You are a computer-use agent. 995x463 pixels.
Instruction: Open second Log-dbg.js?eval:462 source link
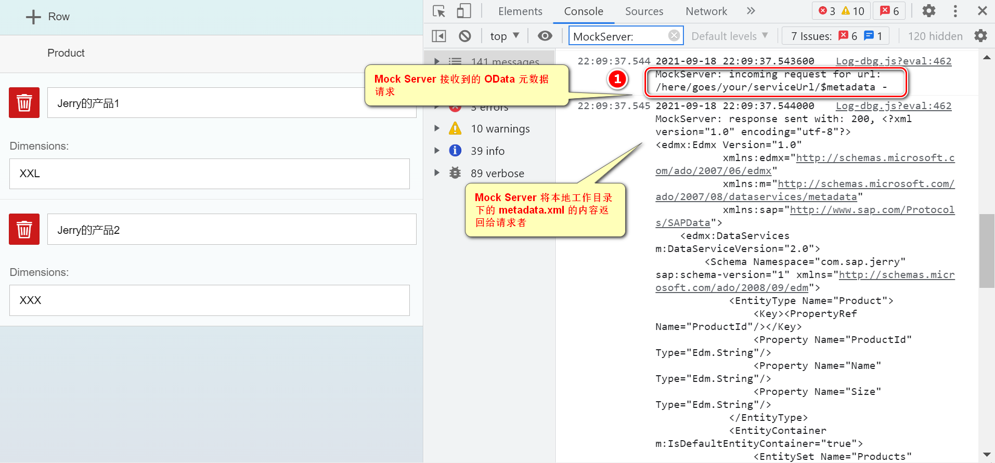pos(893,106)
